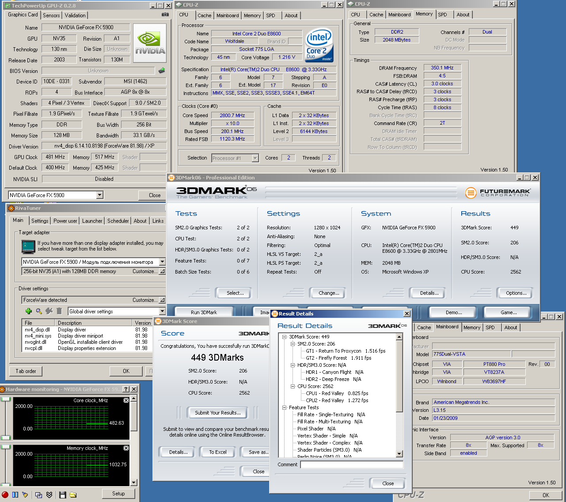
Task: Open the CPU-Z Processor #1 selection dropdown
Action: point(255,158)
